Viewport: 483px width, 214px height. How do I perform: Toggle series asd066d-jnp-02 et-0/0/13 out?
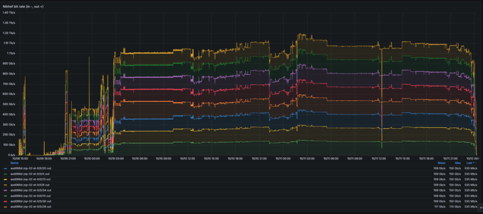(31, 179)
